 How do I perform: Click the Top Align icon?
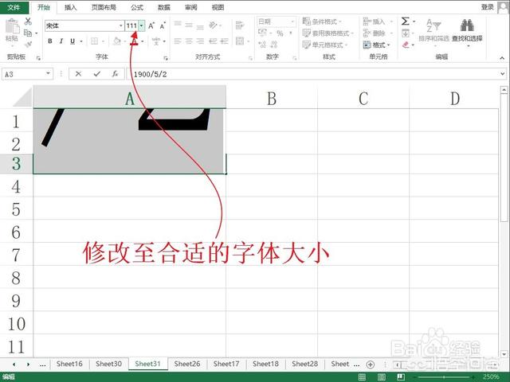click(x=178, y=24)
